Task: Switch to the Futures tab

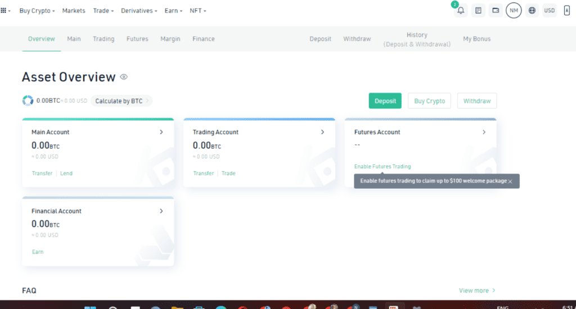Action: (x=137, y=39)
